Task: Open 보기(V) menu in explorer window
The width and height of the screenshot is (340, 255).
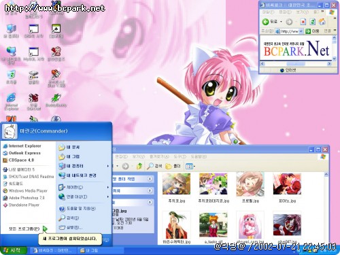Action: (x=138, y=156)
